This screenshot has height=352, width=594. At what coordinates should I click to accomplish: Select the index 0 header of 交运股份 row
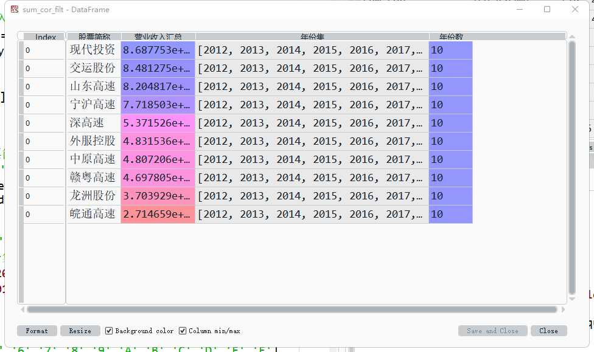(x=44, y=69)
